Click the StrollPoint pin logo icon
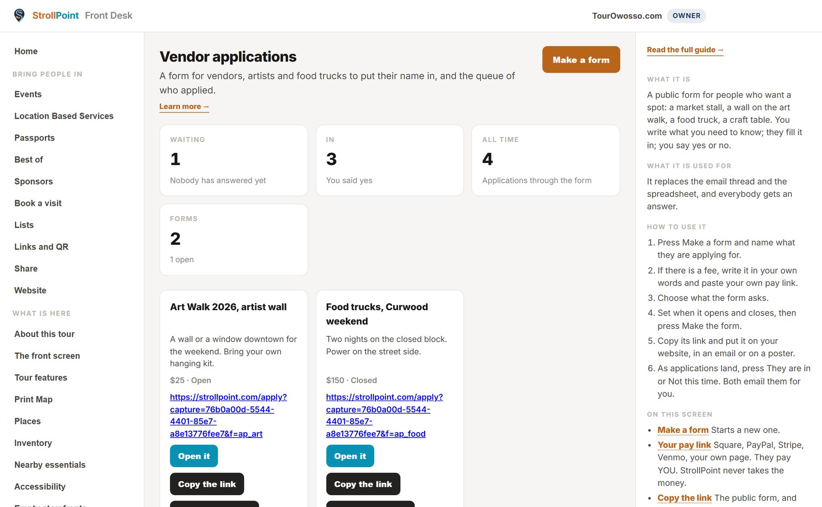The width and height of the screenshot is (822, 507). [19, 16]
